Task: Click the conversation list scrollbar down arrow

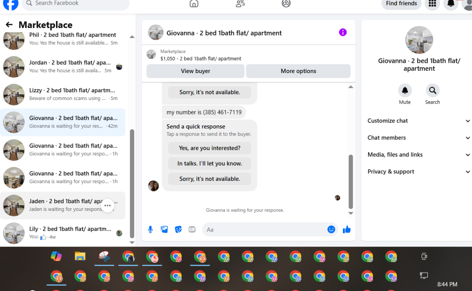Action: click(x=132, y=243)
